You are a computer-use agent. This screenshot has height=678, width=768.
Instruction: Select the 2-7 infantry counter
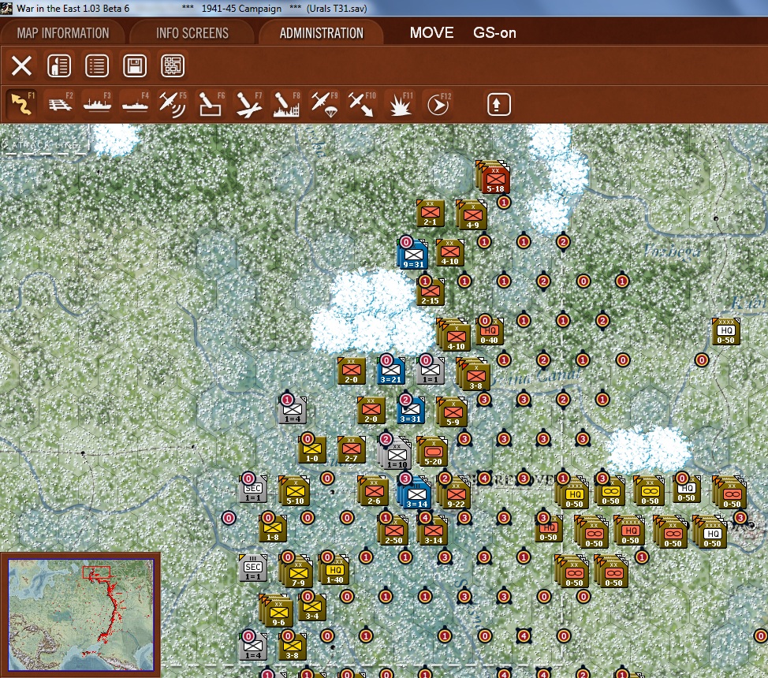pyautogui.click(x=351, y=449)
